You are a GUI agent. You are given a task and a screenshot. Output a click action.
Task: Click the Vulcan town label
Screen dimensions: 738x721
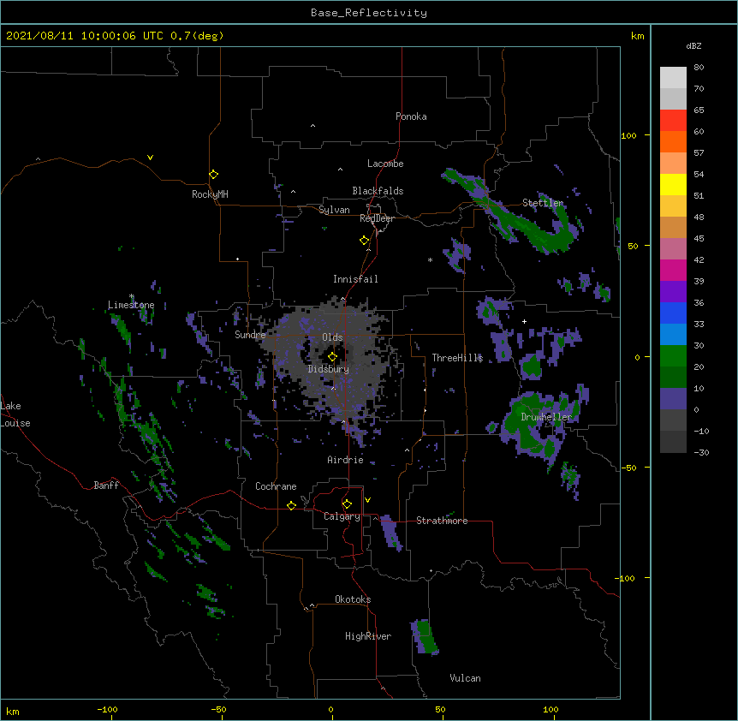465,678
